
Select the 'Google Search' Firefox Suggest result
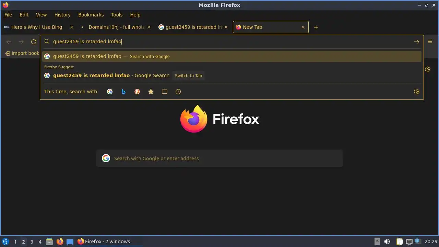[232, 75]
